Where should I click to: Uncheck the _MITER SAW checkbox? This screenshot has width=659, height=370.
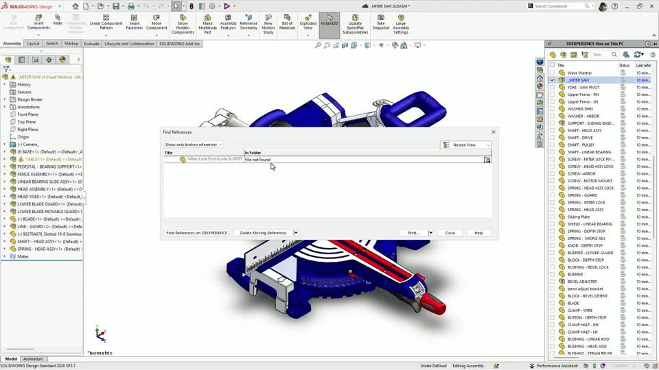pos(552,79)
